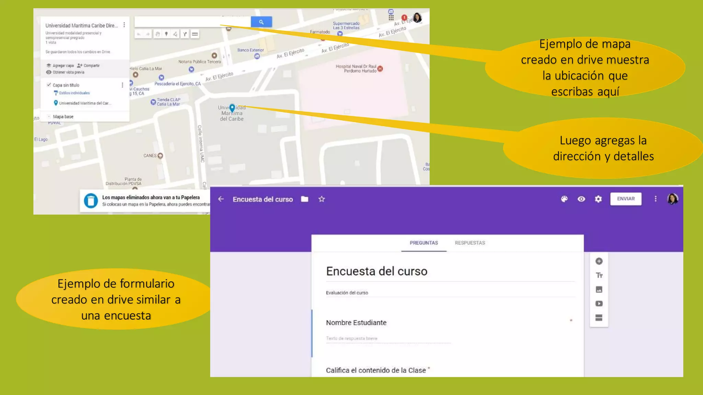Click the undo arrow in map toolbar

139,34
